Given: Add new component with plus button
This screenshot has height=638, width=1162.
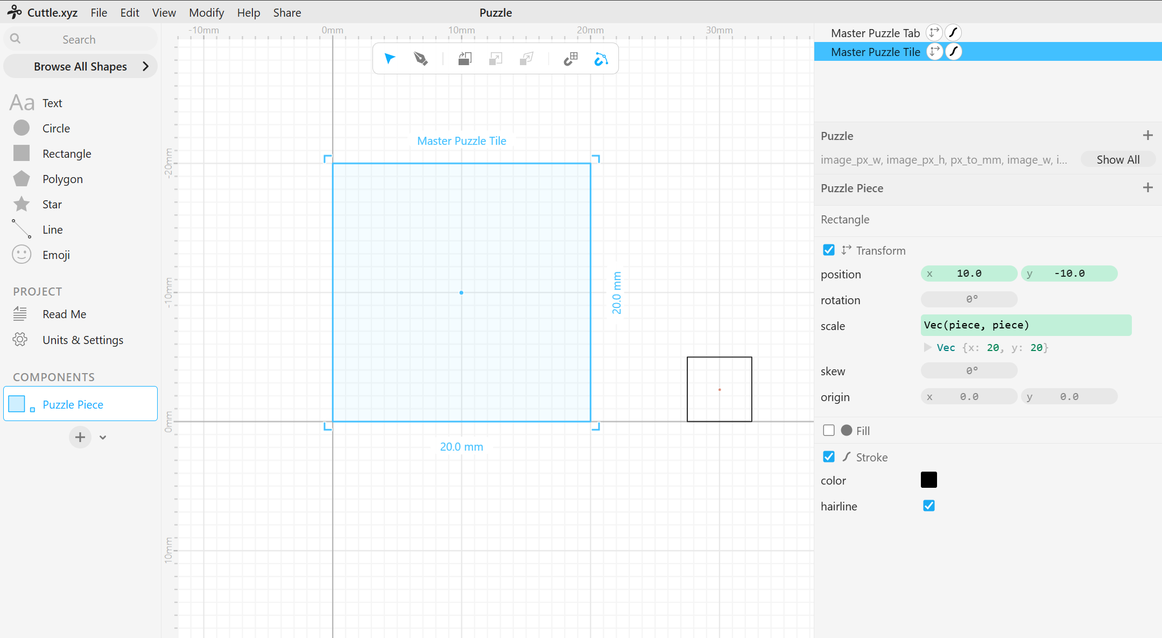Looking at the screenshot, I should point(80,437).
